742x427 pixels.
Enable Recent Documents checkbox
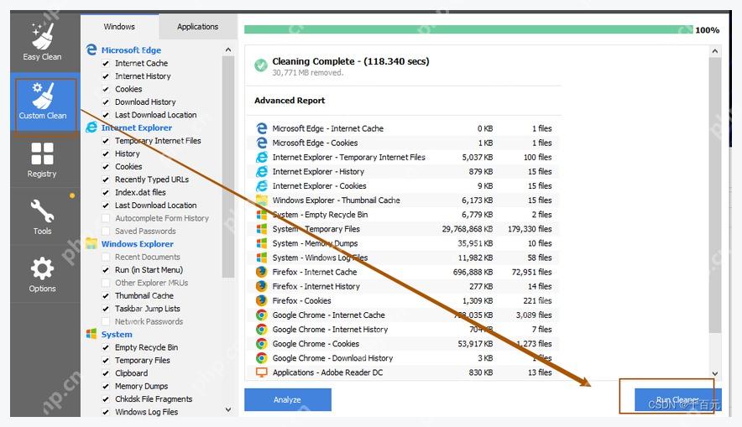106,257
